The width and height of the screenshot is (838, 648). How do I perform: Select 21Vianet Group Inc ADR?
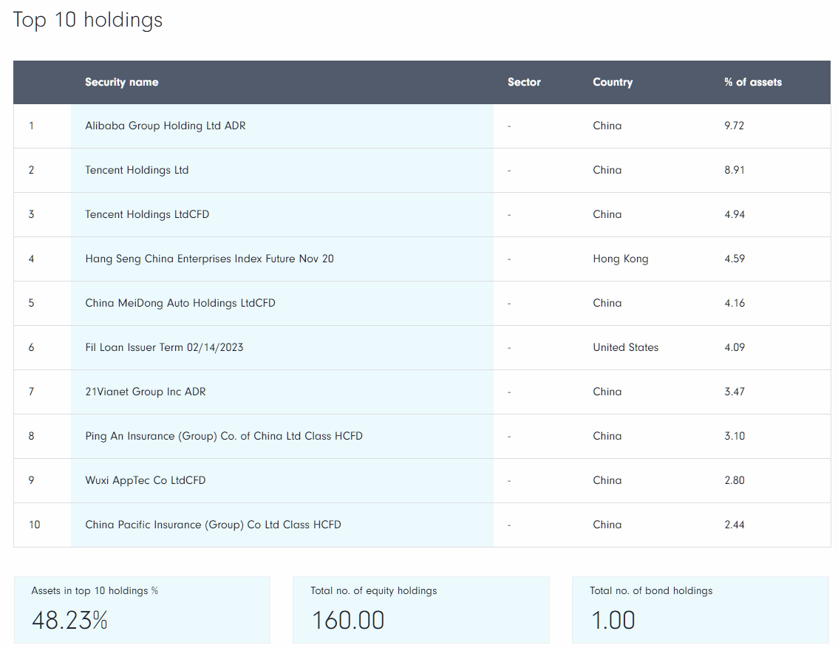coord(146,392)
